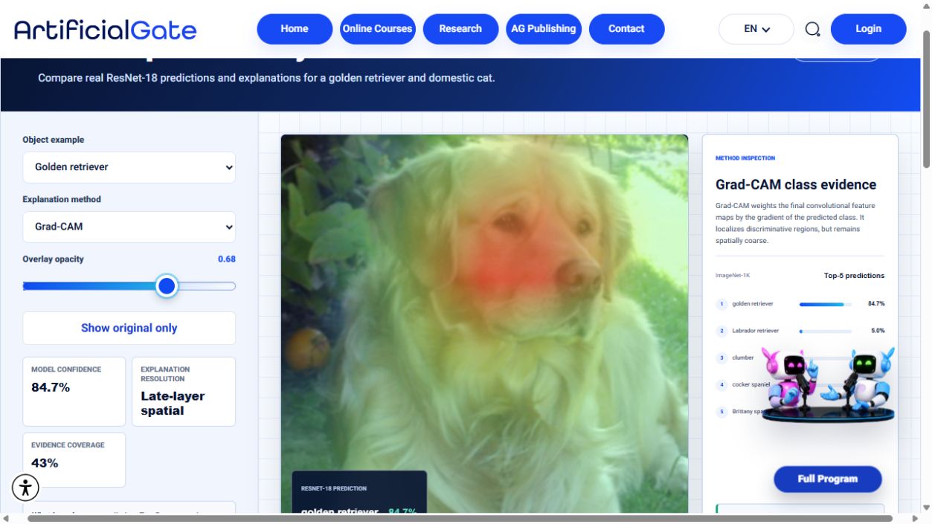The height and width of the screenshot is (524, 932).
Task: Click the Method Inspection label
Action: (x=745, y=158)
